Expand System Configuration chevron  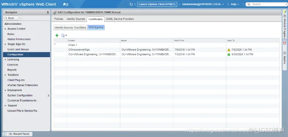point(48,95)
